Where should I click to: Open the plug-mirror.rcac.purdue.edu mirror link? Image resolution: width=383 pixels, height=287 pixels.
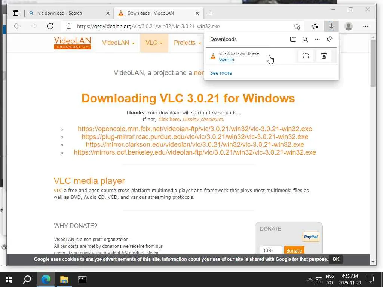point(195,137)
